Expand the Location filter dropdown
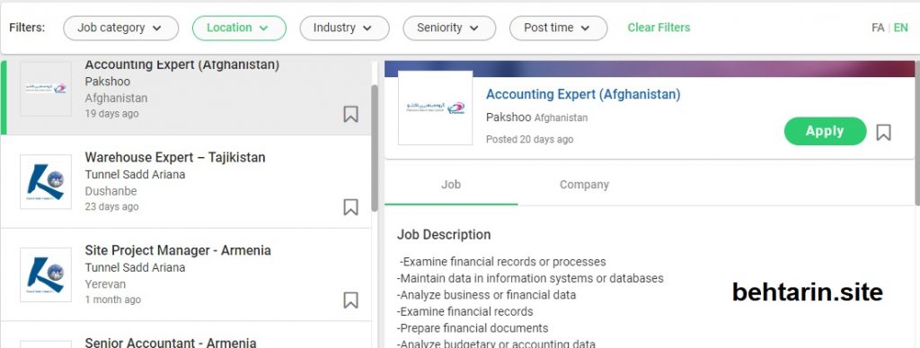The width and height of the screenshot is (920, 348). 239,28
